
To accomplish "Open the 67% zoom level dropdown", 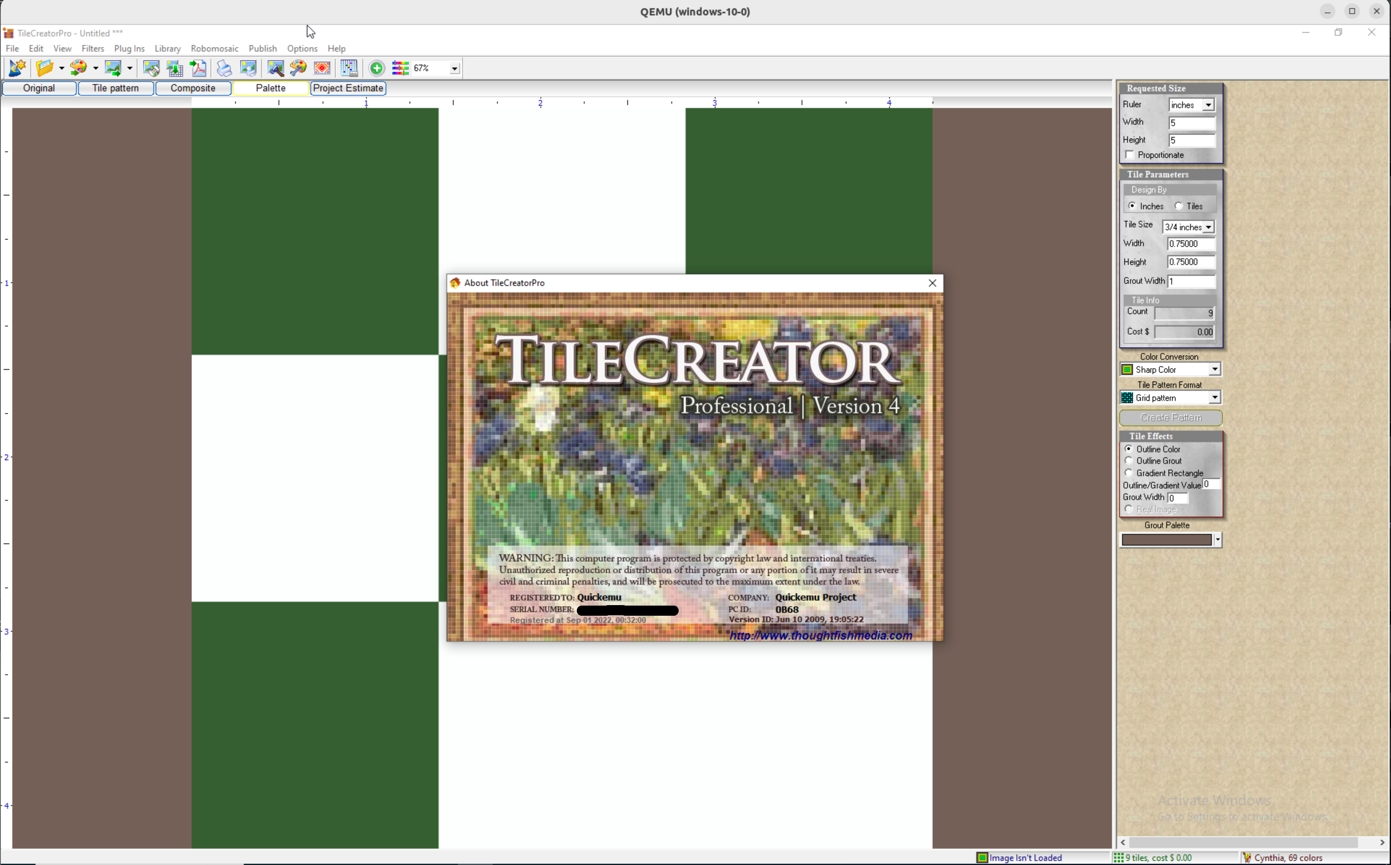I will (454, 68).
